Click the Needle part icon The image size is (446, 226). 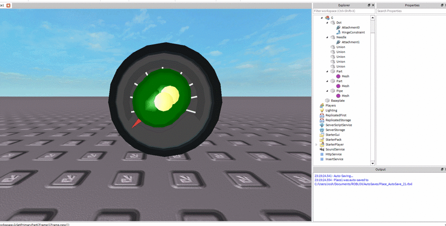pyautogui.click(x=333, y=37)
